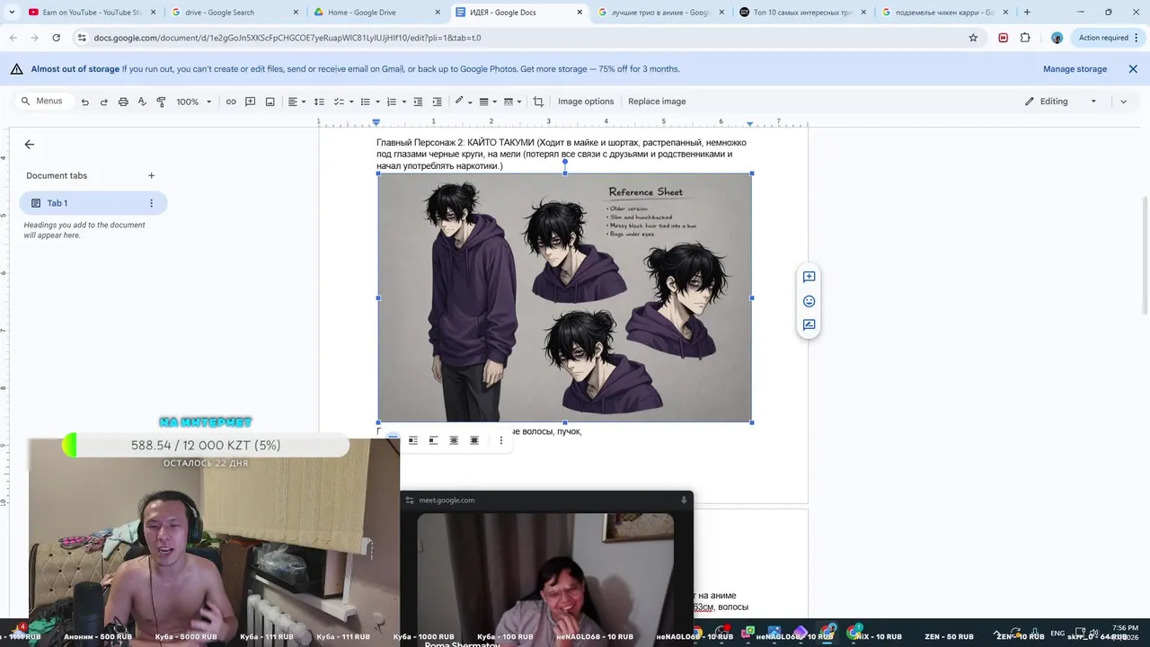This screenshot has width=1150, height=647.
Task: Click the Redo arrow in the Docs toolbar
Action: pyautogui.click(x=103, y=102)
